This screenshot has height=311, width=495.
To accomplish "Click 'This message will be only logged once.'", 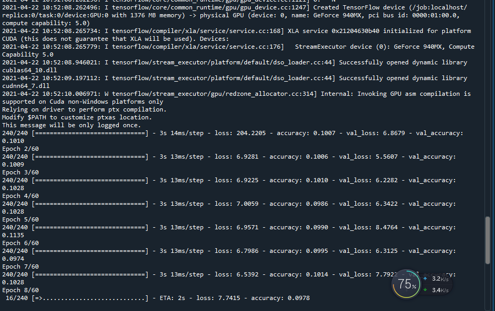I will coord(71,125).
